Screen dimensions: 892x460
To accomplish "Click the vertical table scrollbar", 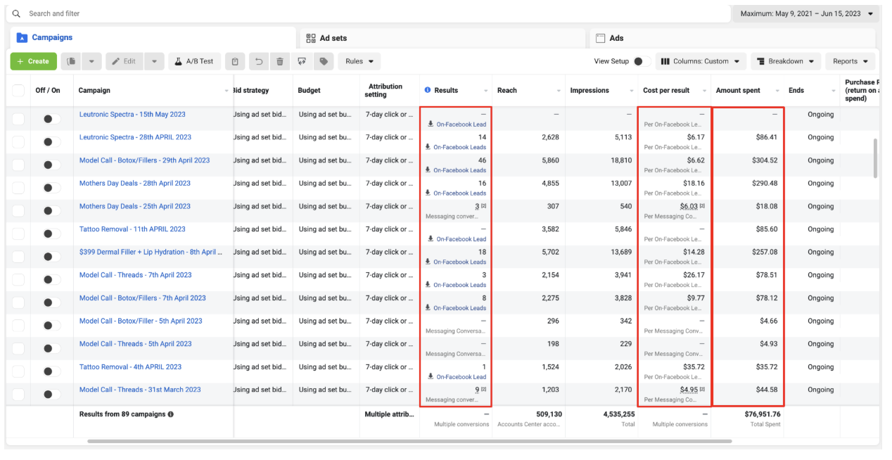I will 875,158.
